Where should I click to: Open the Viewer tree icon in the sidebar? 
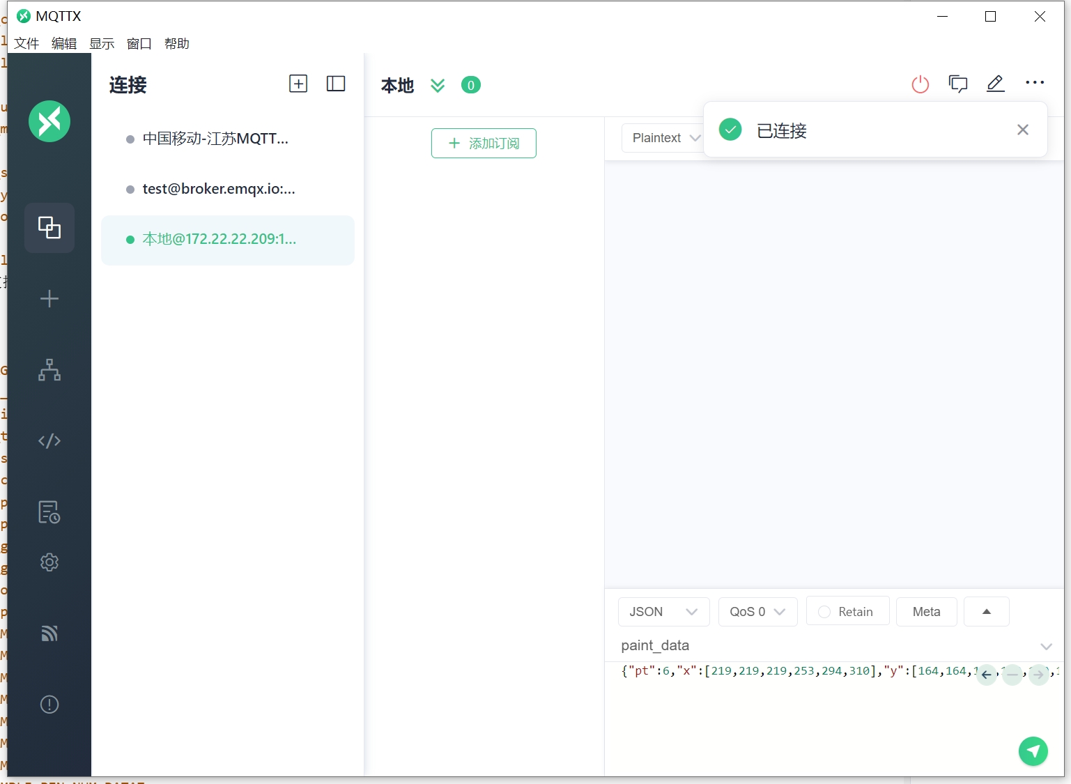49,369
